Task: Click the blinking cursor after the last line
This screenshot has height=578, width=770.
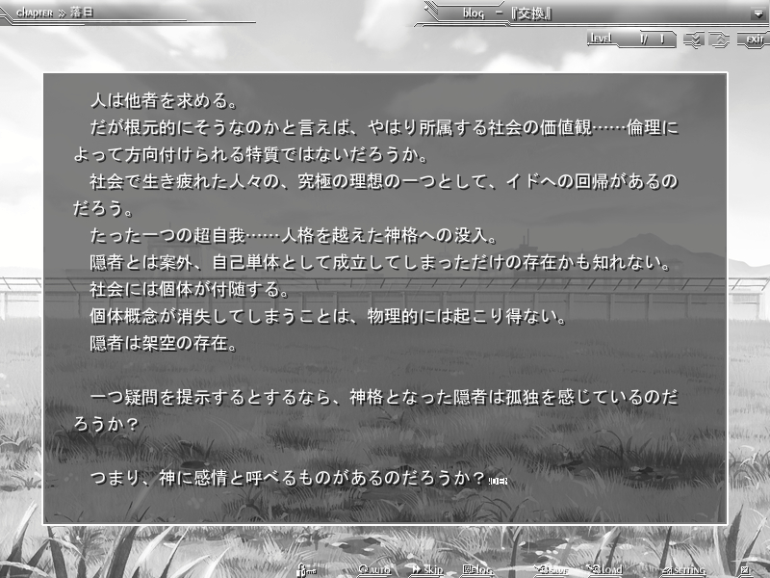Action: (498, 481)
